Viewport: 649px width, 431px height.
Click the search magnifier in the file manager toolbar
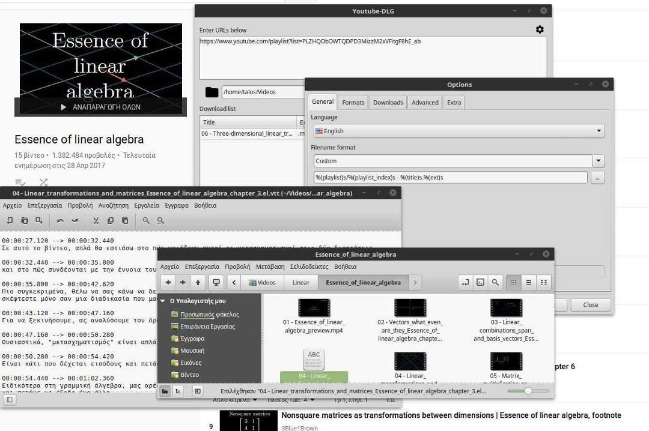pyautogui.click(x=495, y=282)
